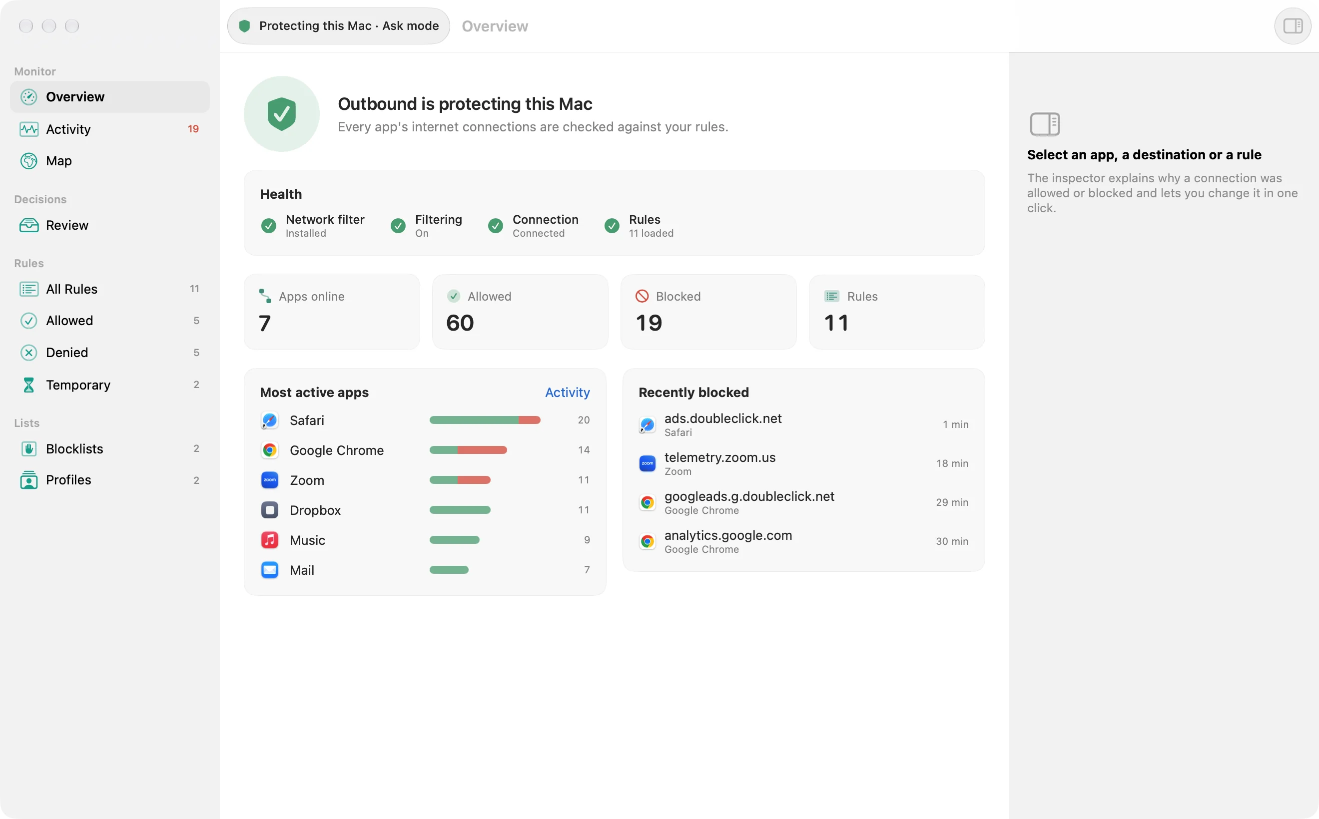Click the Mail app icon
The image size is (1319, 819).
[269, 570]
